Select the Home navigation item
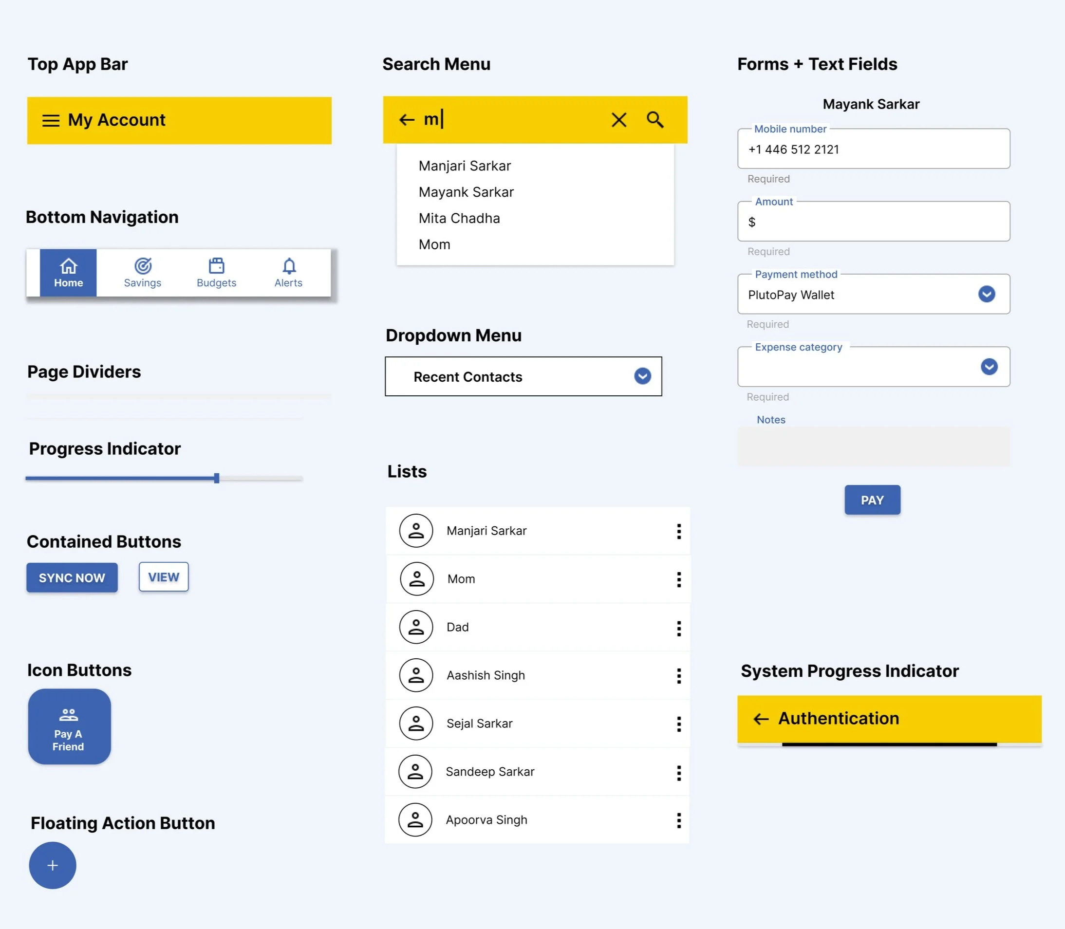Screen dimensions: 1065x929 pyautogui.click(x=69, y=273)
